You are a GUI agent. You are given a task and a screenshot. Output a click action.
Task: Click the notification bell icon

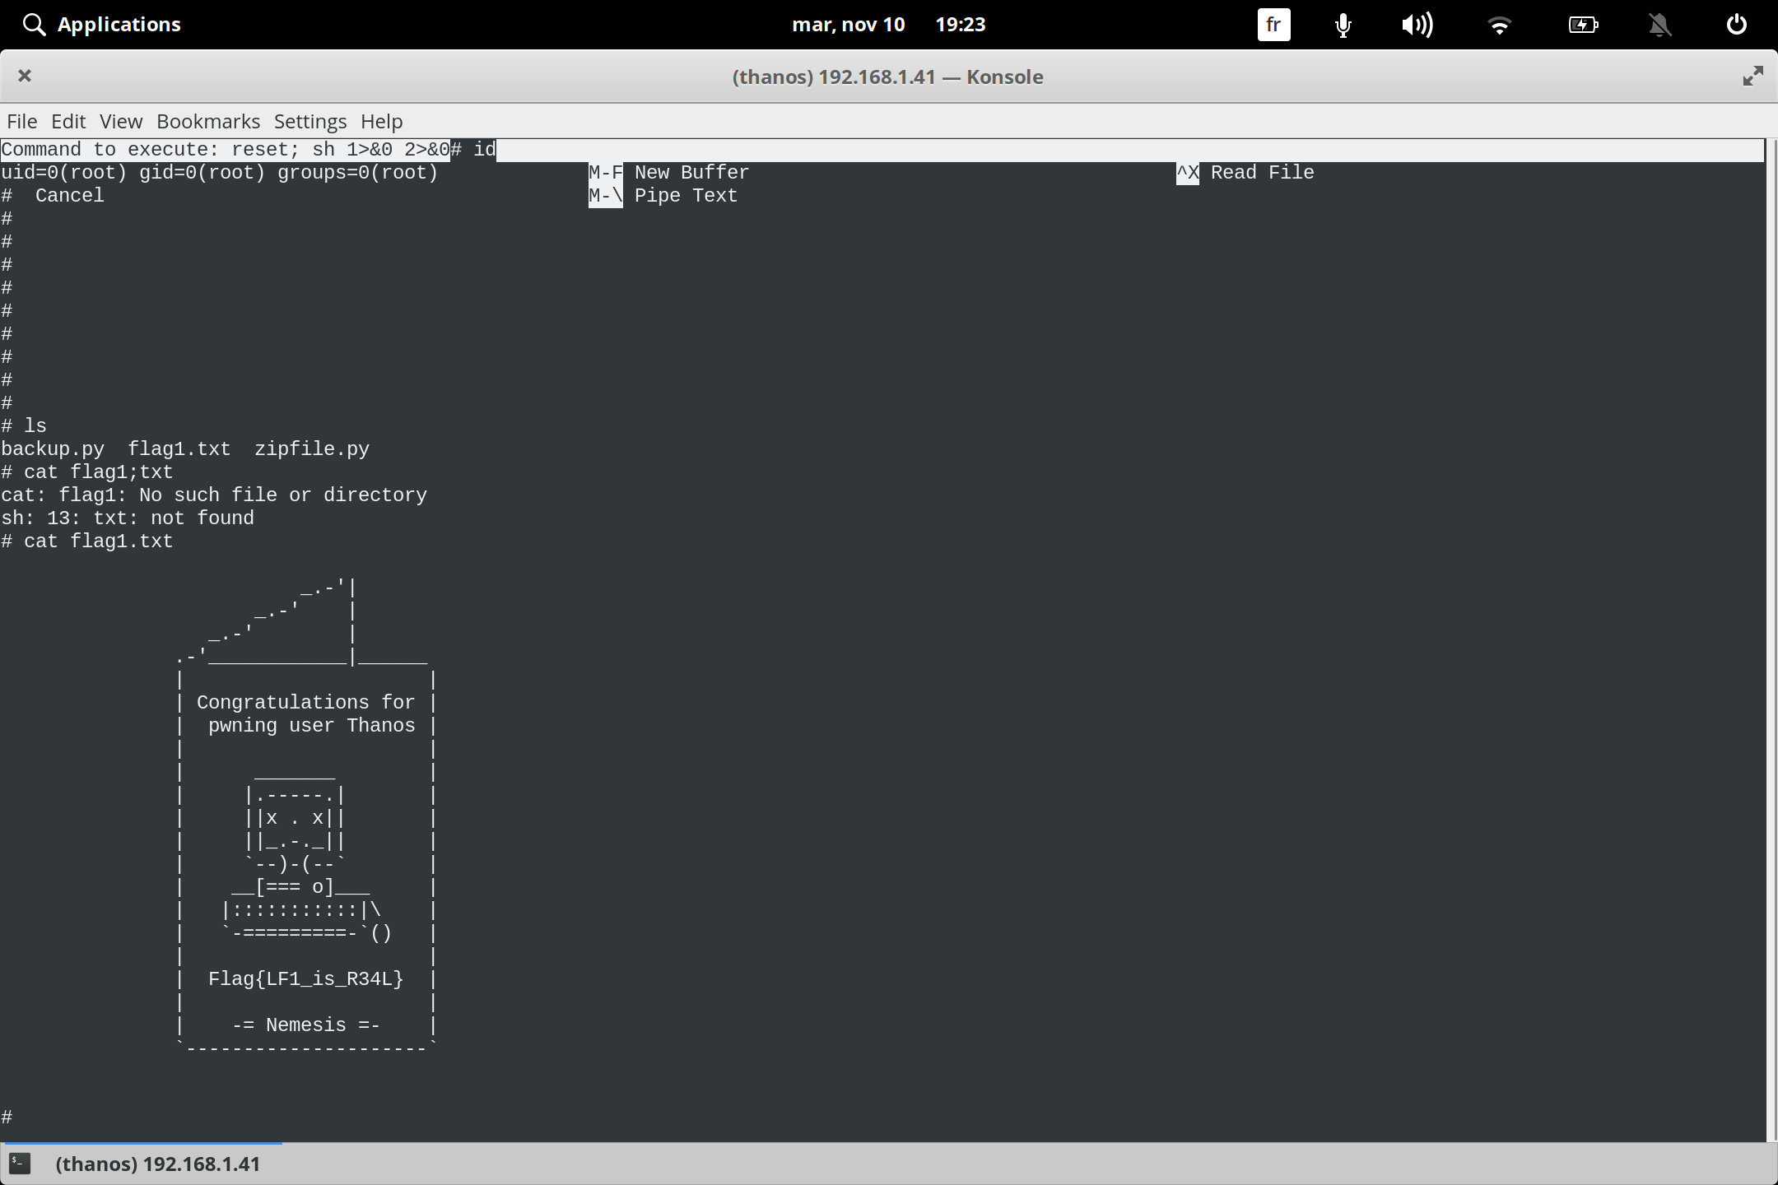1660,24
